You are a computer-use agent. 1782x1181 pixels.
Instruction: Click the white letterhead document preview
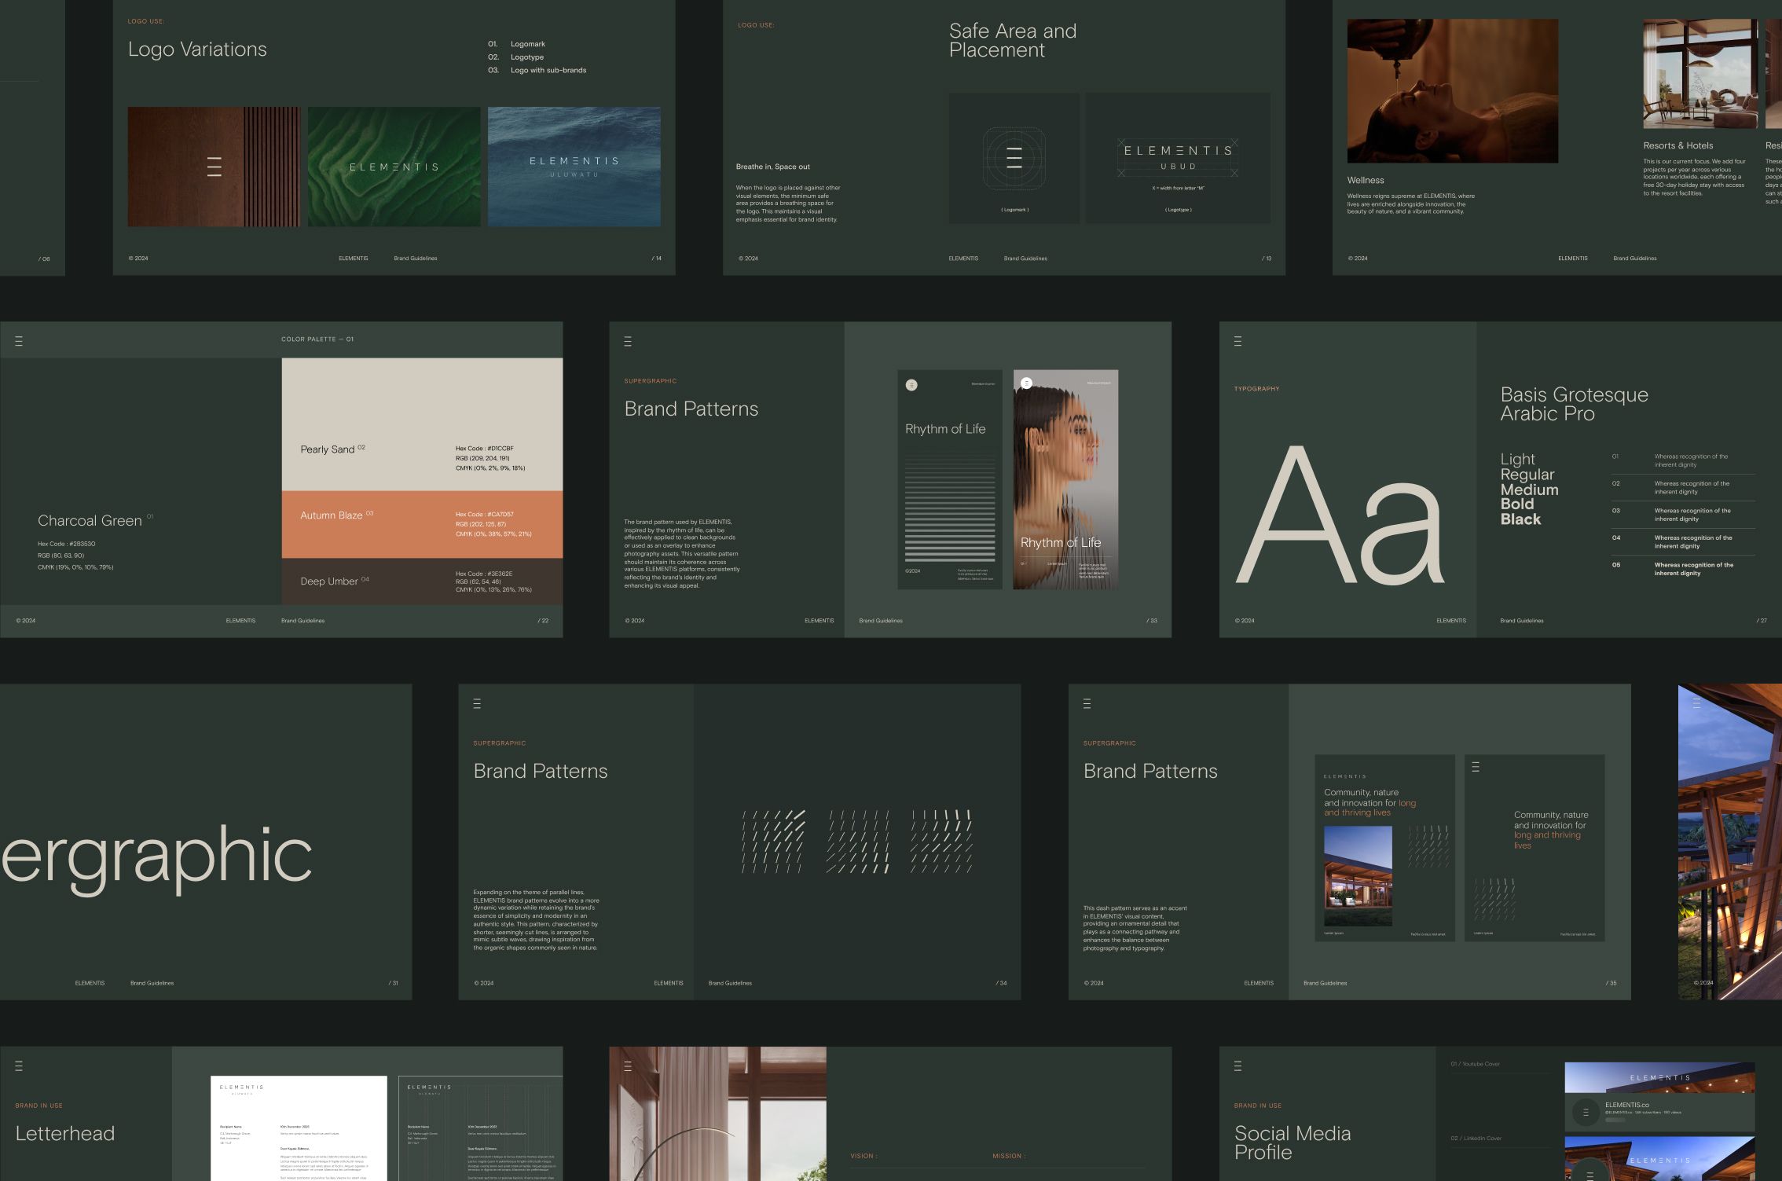tap(299, 1128)
